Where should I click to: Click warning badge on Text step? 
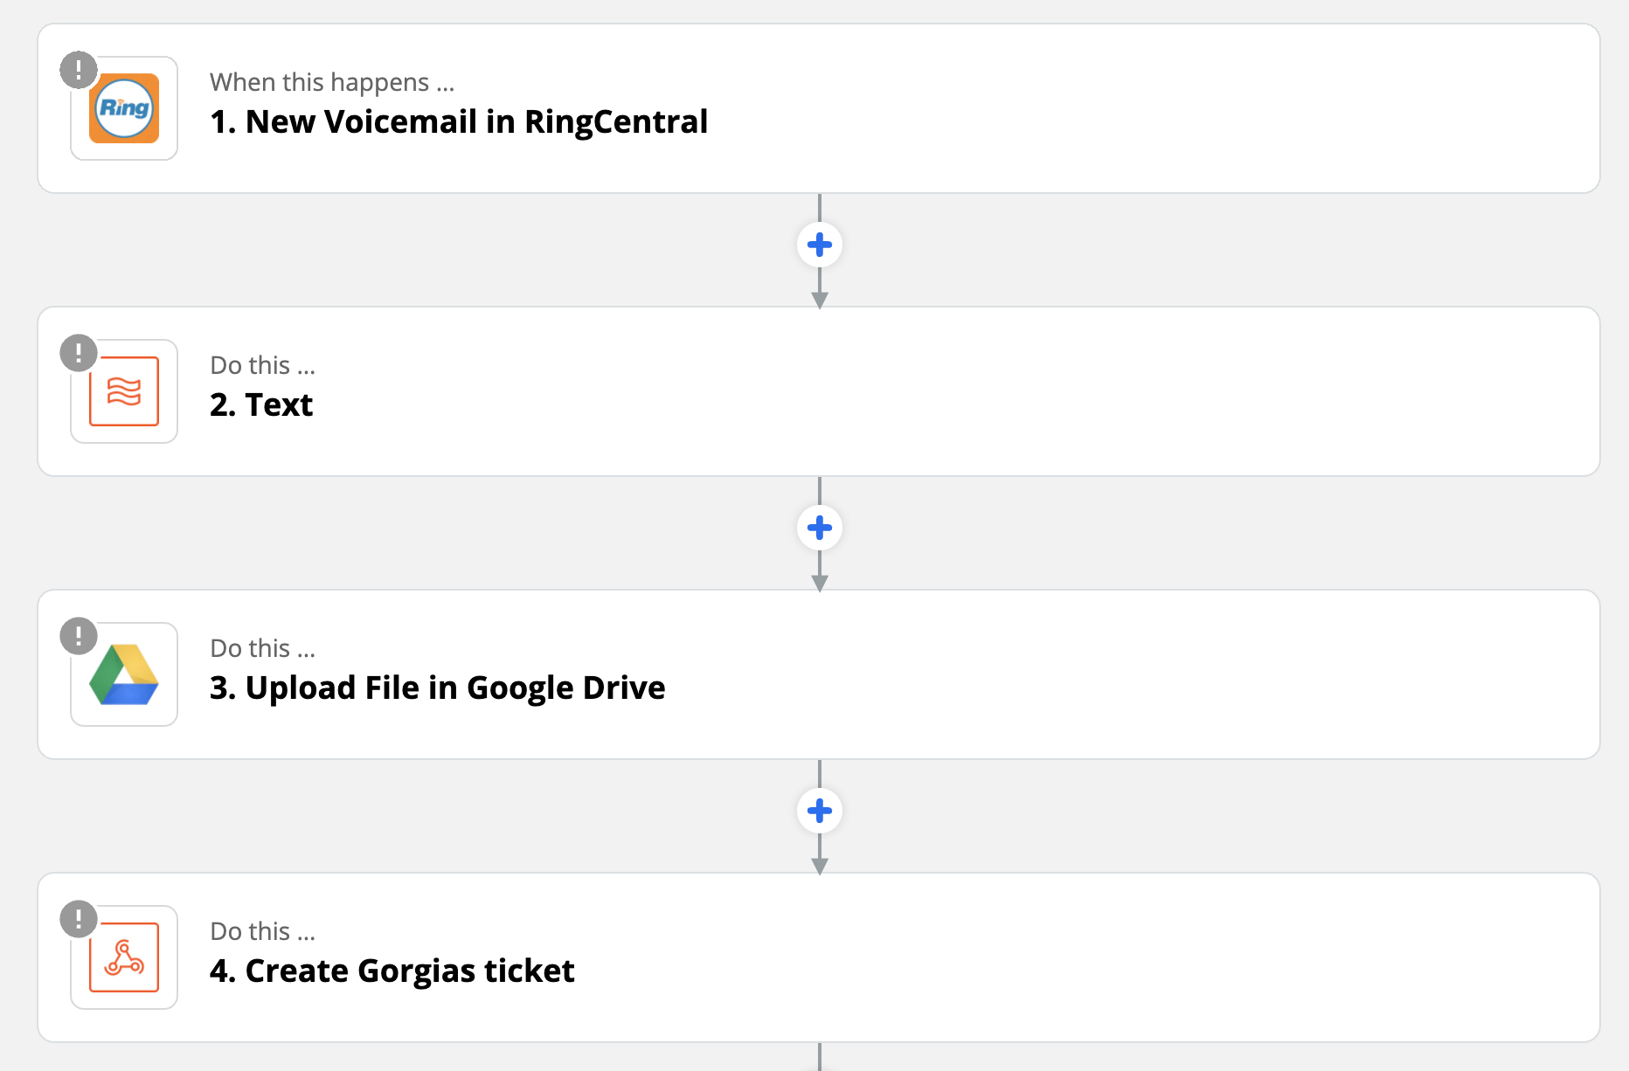(79, 353)
